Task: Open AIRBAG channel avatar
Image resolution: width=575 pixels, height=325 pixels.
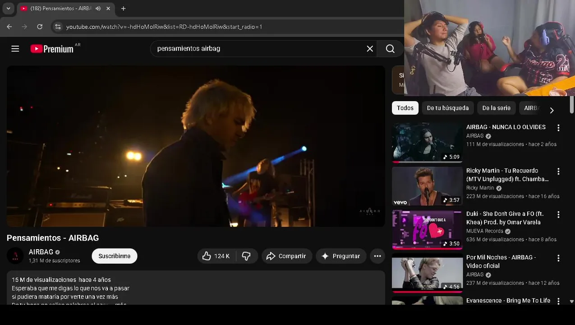Action: pos(15,256)
